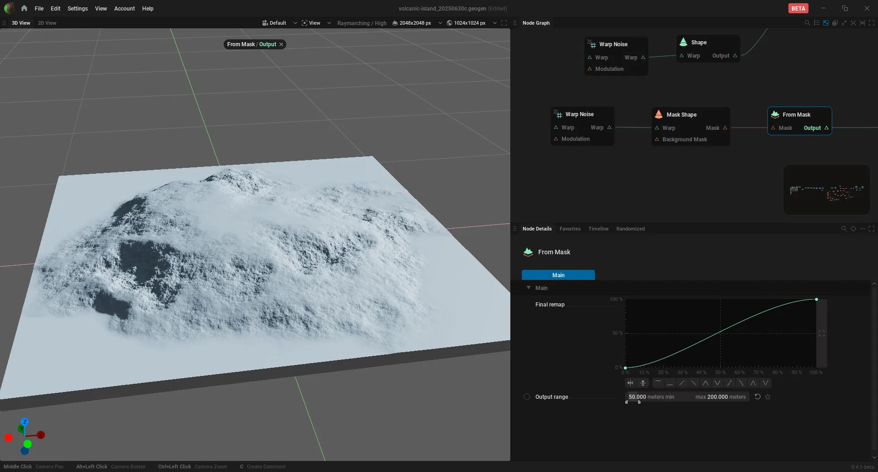Click the vertical flip curve icon
The height and width of the screenshot is (472, 878).
pyautogui.click(x=643, y=383)
